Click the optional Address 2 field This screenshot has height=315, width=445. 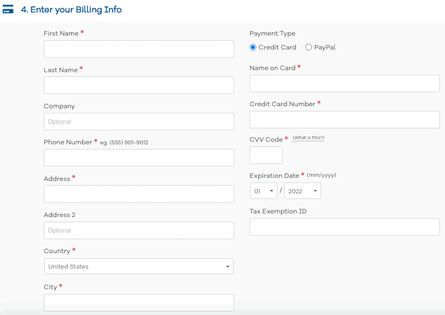pos(138,230)
